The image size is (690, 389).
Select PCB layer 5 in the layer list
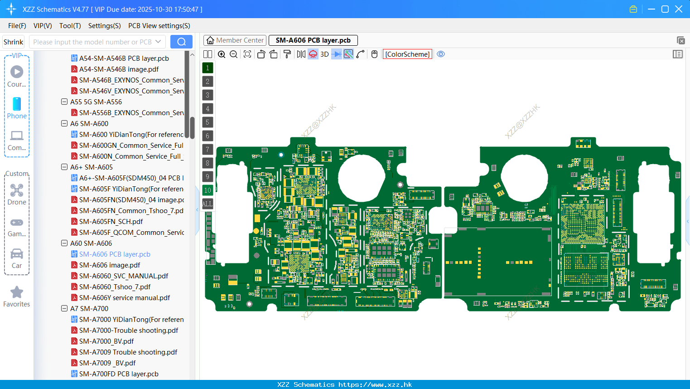207,122
